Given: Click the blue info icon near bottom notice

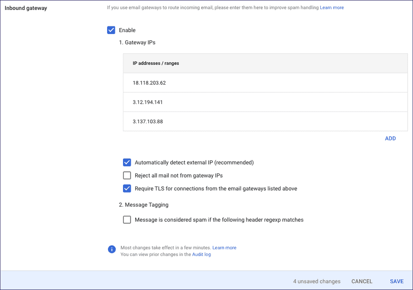Looking at the screenshot, I should point(112,249).
